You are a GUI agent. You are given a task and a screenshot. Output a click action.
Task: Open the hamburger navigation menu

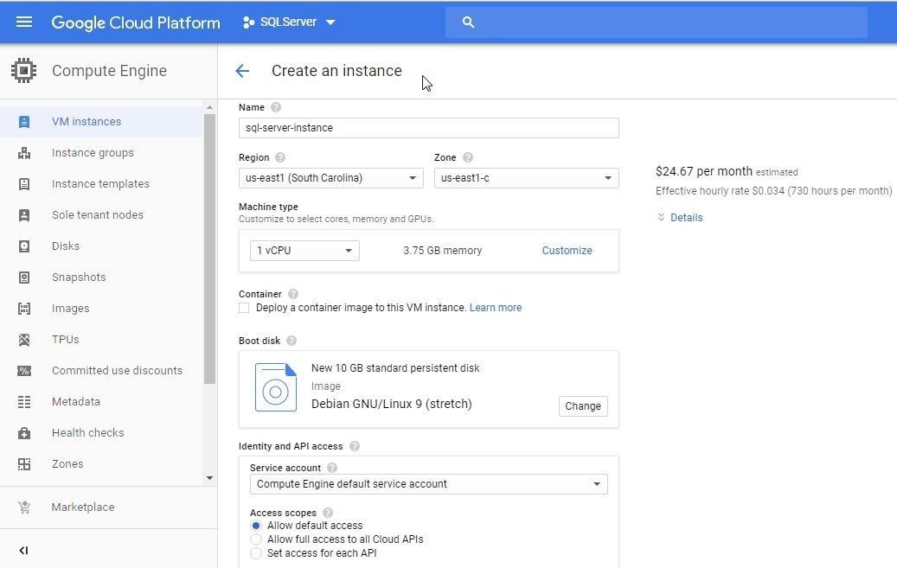tap(24, 22)
